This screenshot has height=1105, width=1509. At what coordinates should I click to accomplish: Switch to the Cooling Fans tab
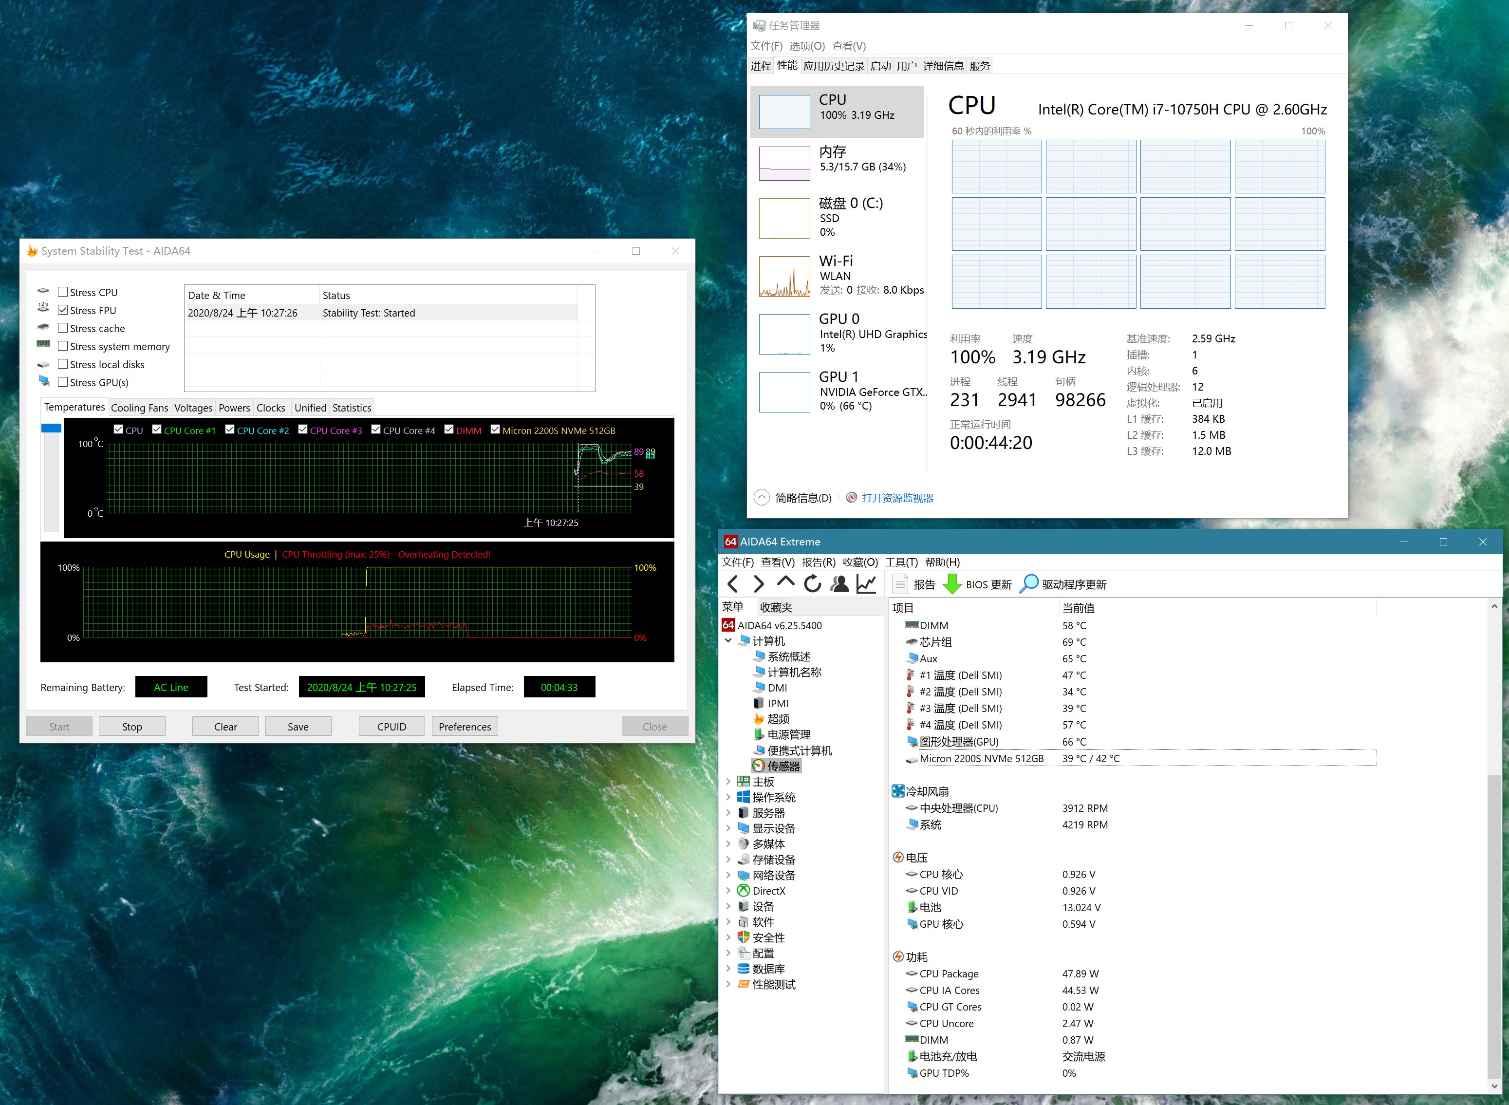click(139, 407)
